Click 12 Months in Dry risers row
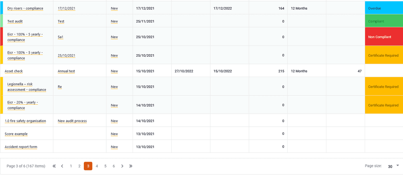 (299, 8)
